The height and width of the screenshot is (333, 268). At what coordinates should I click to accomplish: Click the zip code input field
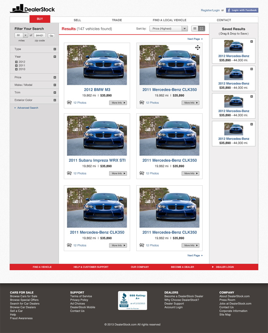(40, 35)
